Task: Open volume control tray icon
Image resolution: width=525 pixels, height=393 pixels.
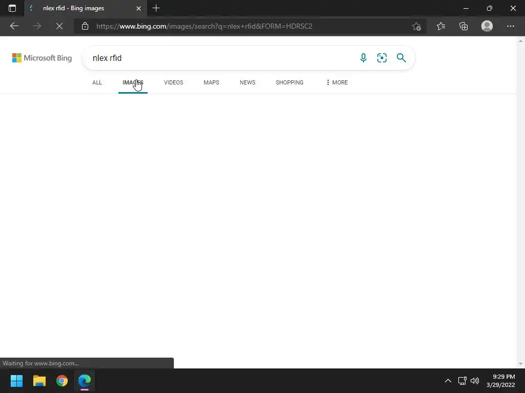Action: coord(475,381)
